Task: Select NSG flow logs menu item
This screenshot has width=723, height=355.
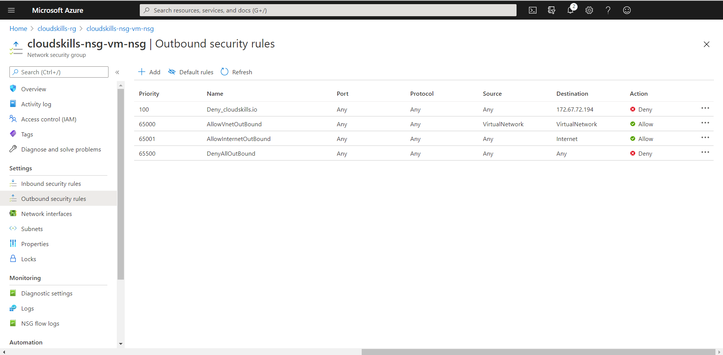Action: click(40, 323)
